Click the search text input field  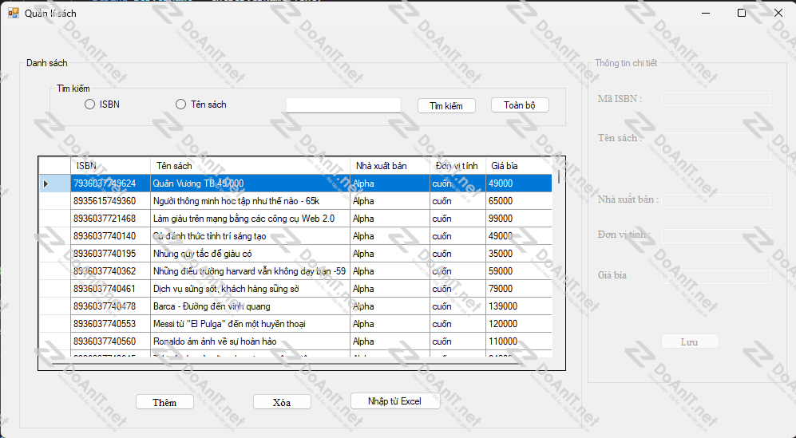click(x=343, y=105)
